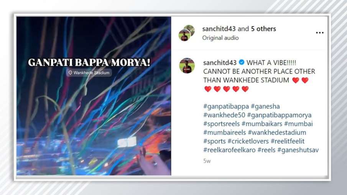Open the #mumbaikars hashtag
This screenshot has width=347, height=195.
coord(262,124)
